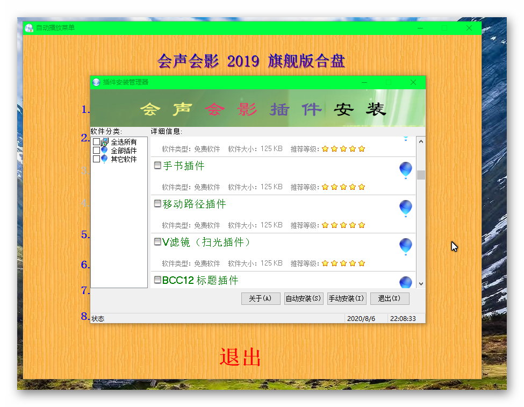Click the 移动路径插件 plugin name
The image size is (524, 407).
pos(194,204)
